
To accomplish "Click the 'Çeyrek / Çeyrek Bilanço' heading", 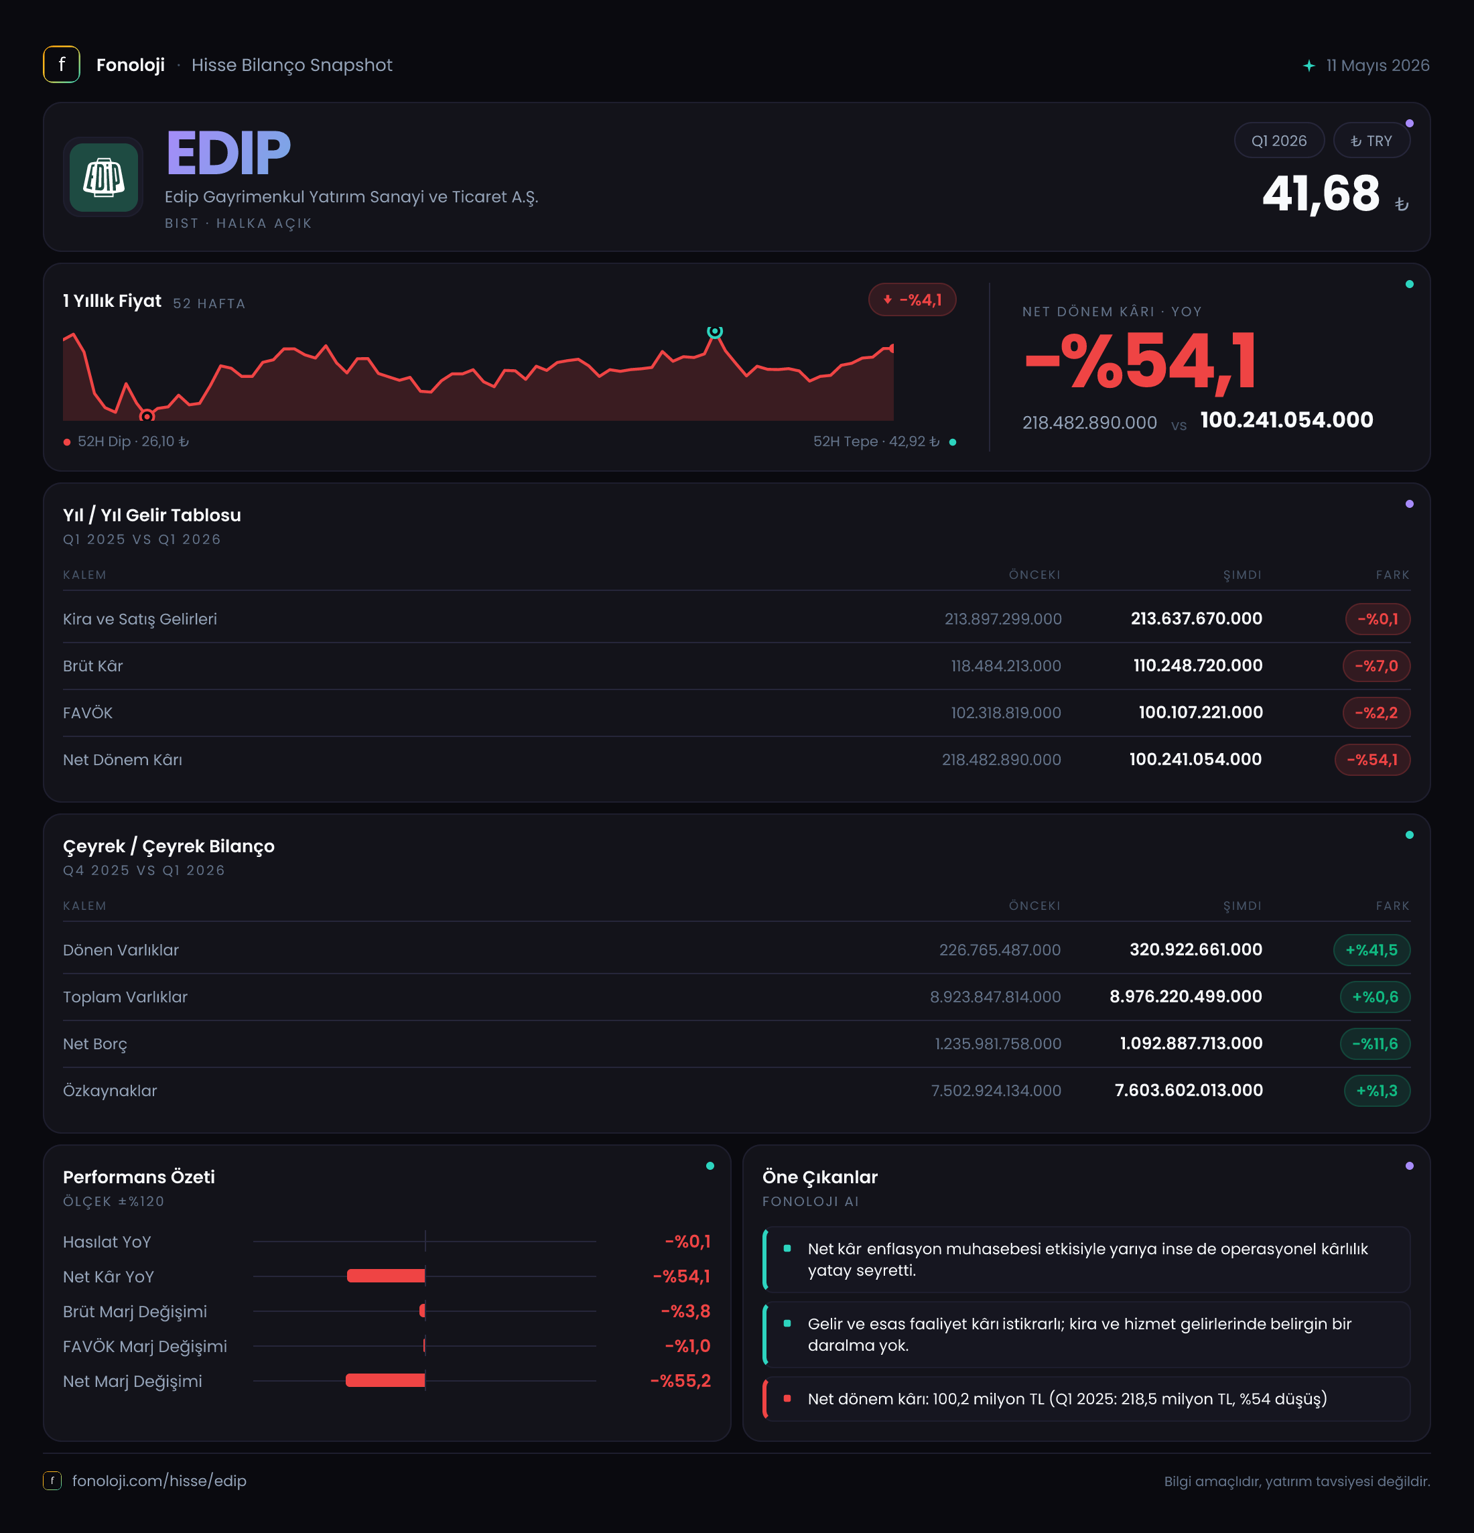I will point(169,846).
